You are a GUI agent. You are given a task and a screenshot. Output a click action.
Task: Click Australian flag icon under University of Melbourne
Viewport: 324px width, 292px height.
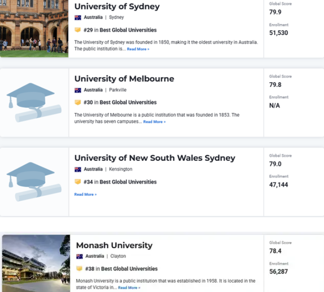(x=78, y=90)
